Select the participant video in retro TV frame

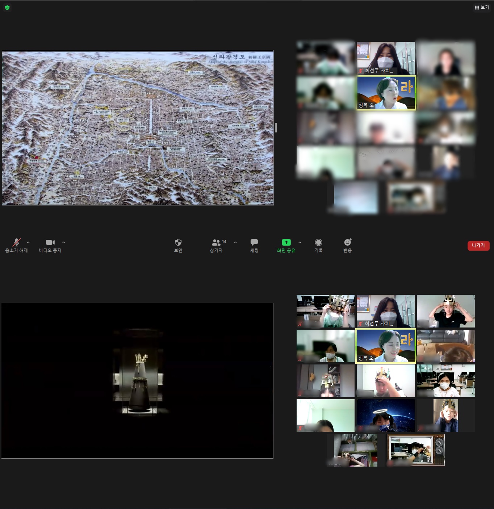415,450
